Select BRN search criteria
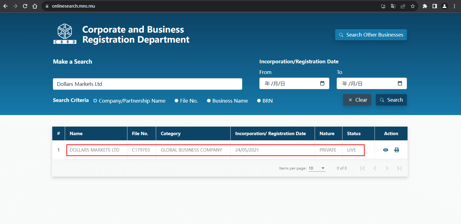461x224 pixels. tap(259, 101)
